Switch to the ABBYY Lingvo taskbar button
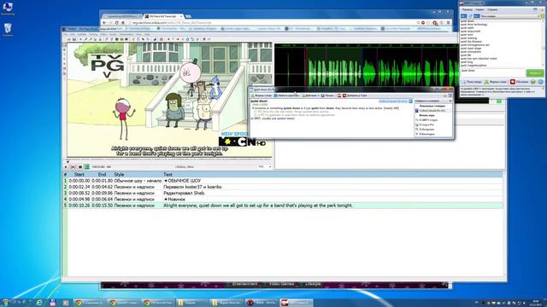 (297, 303)
